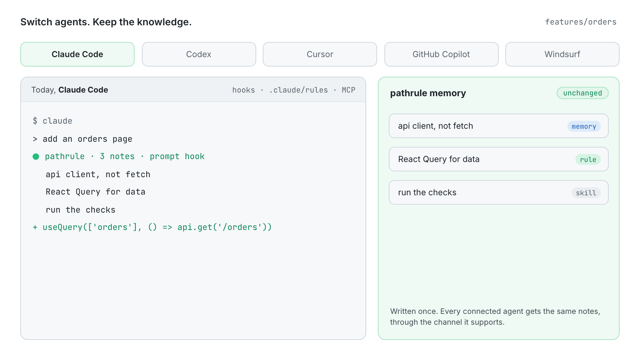Click the '> add an orders page' prompt

pyautogui.click(x=83, y=139)
